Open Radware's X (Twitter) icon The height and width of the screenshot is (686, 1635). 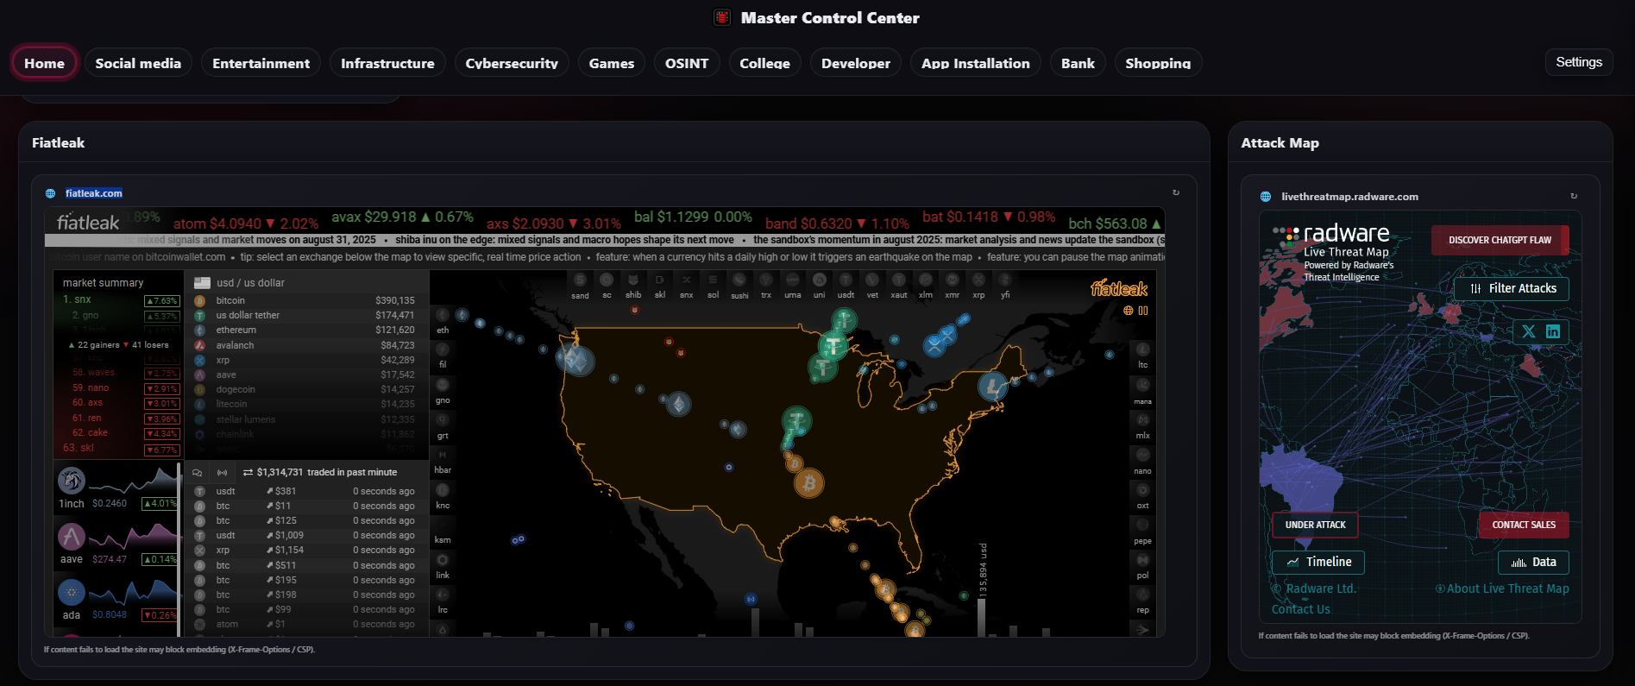tap(1529, 331)
